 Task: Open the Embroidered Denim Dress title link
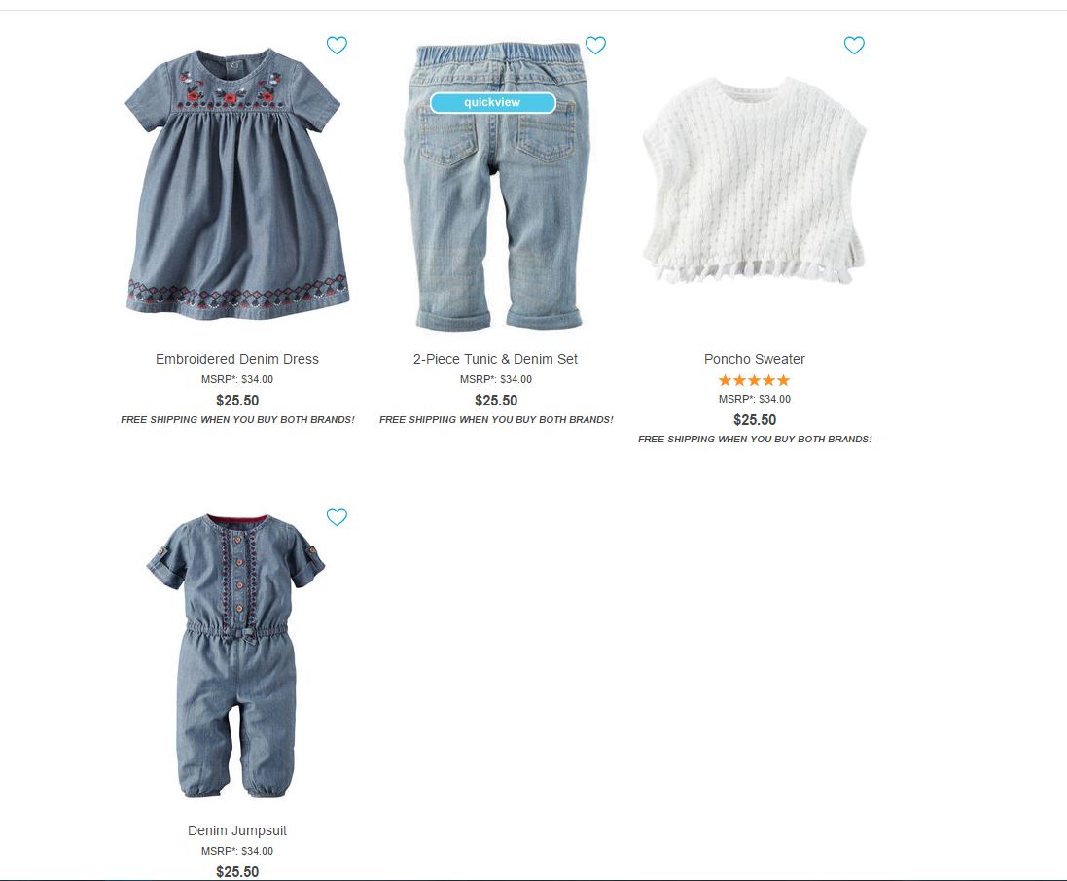point(236,359)
